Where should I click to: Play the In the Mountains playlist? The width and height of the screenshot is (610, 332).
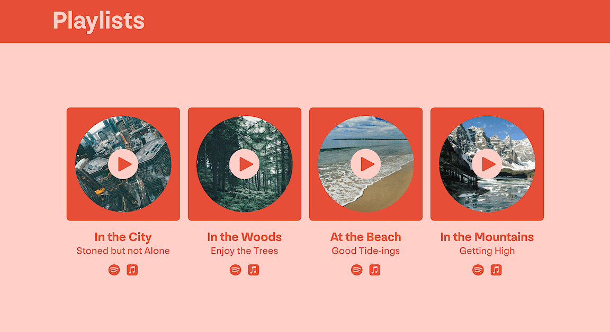(x=487, y=164)
